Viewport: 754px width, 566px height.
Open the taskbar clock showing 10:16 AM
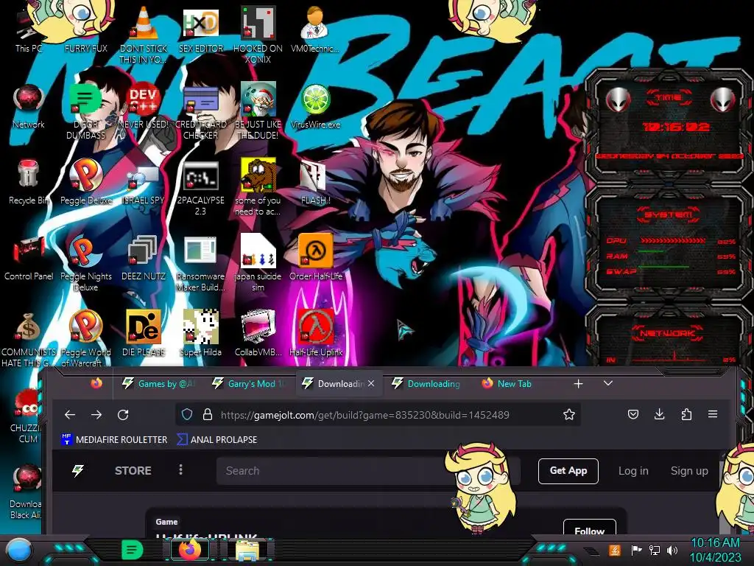(716, 550)
